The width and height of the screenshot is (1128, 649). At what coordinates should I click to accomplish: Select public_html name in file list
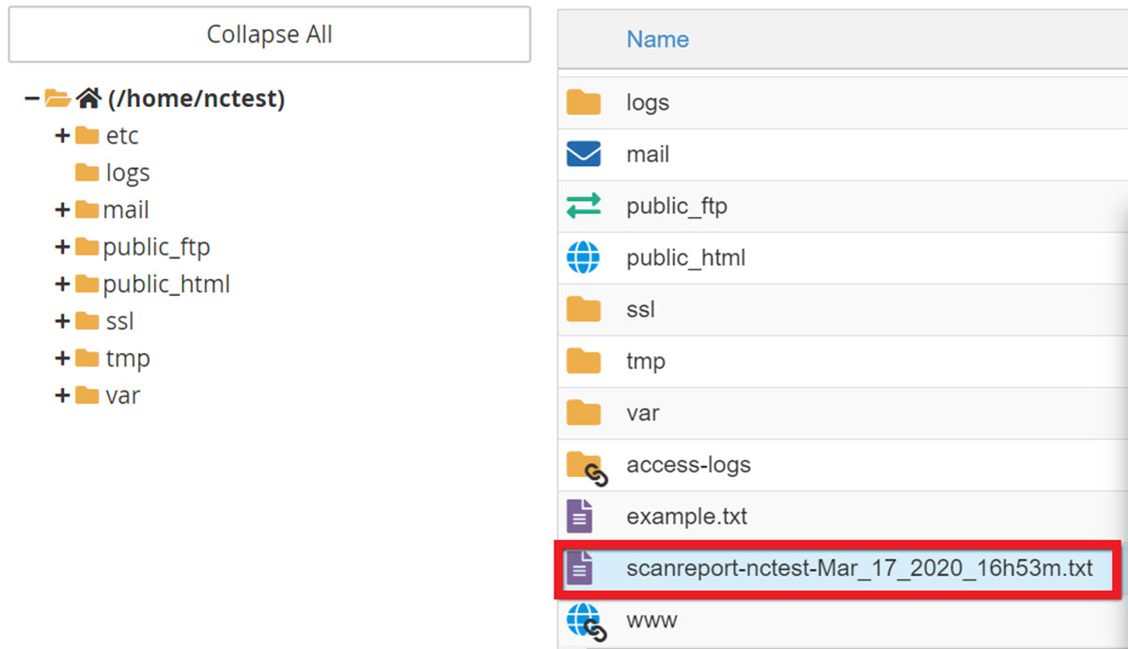click(x=686, y=257)
